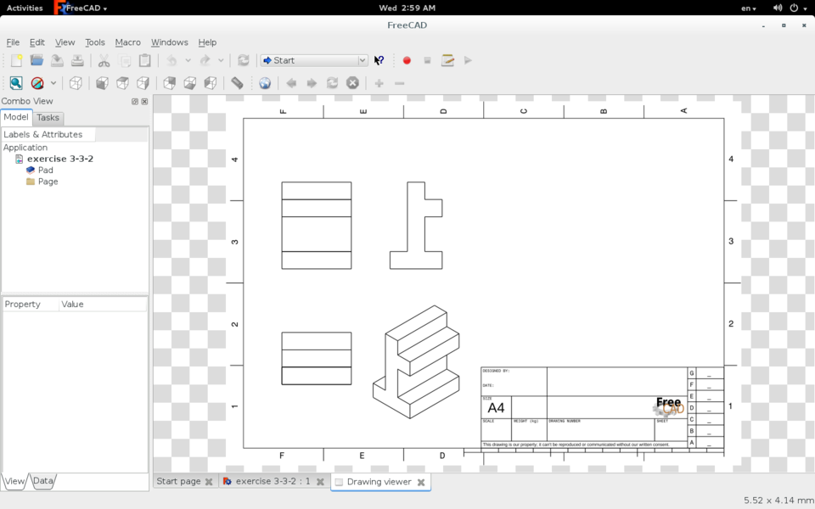
Task: Switch to the Data tab at bottom
Action: 42,481
